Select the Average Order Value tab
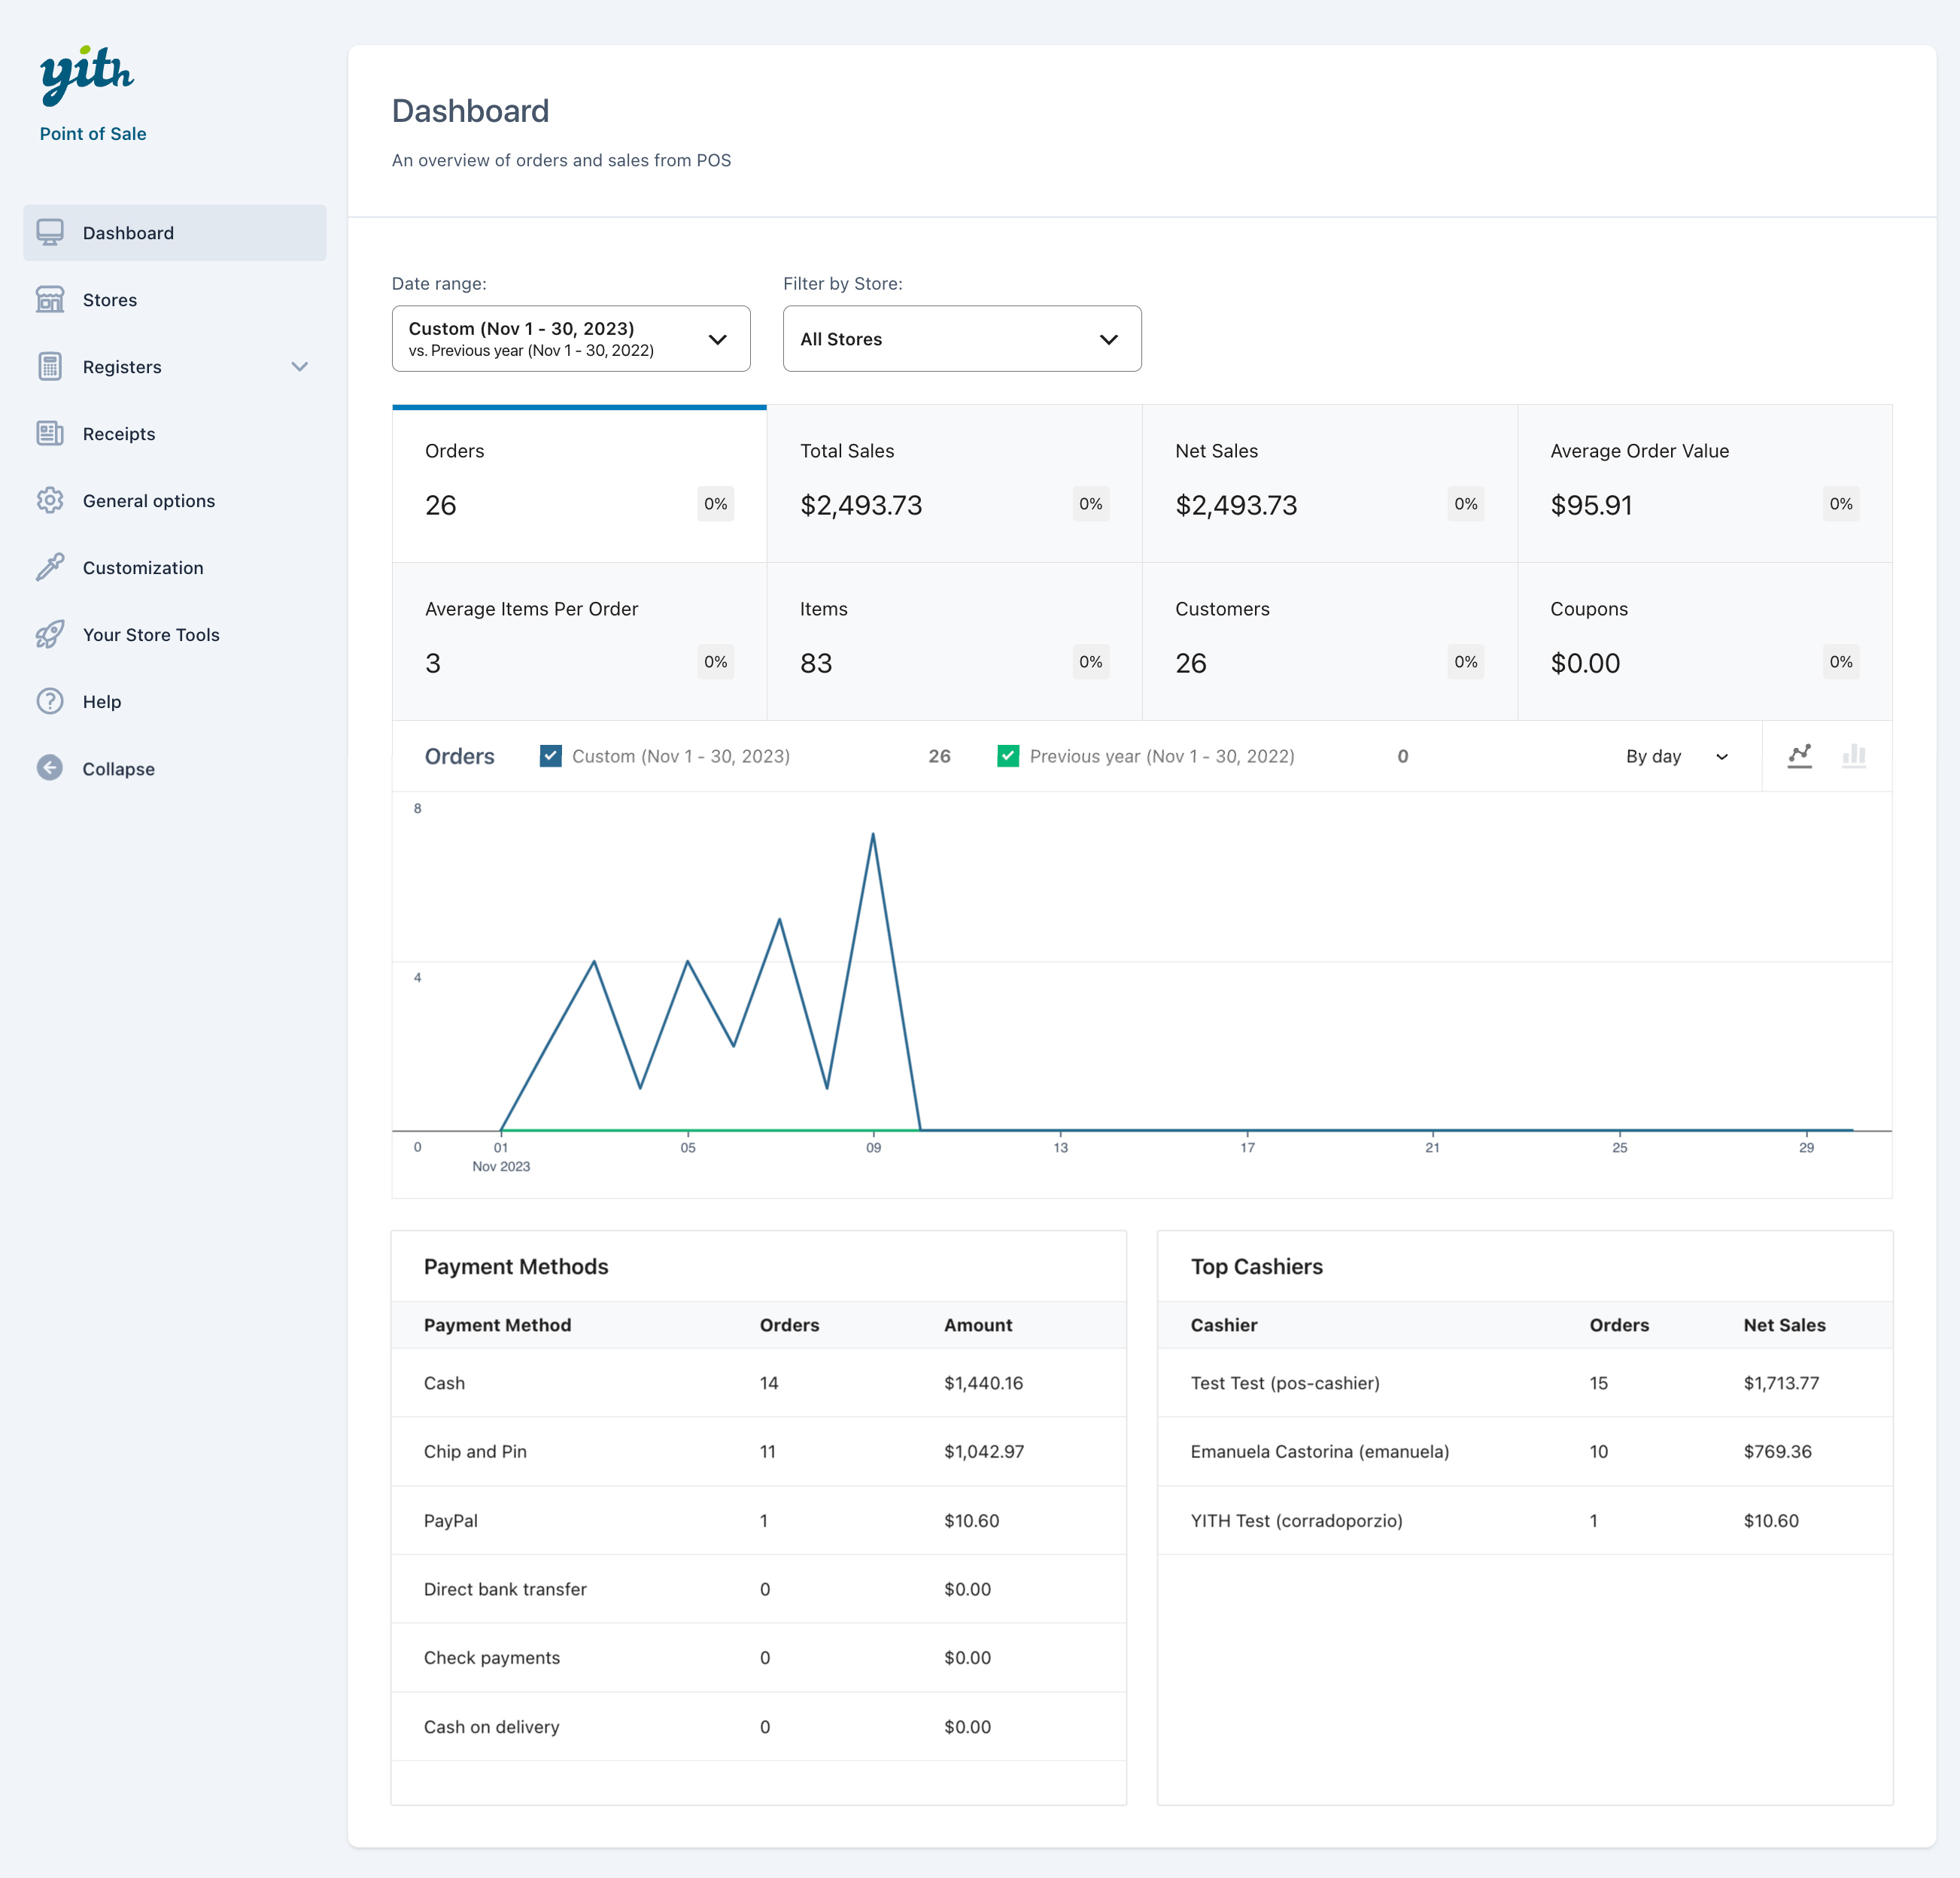1960x1878 pixels. tap(1703, 484)
